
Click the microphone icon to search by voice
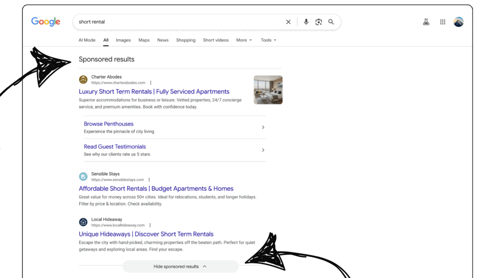(x=306, y=22)
